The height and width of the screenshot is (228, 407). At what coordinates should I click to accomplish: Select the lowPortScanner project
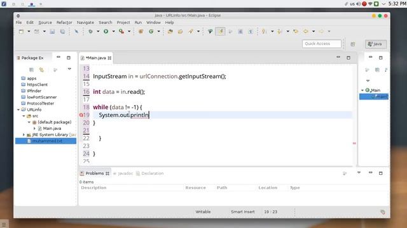click(x=41, y=97)
